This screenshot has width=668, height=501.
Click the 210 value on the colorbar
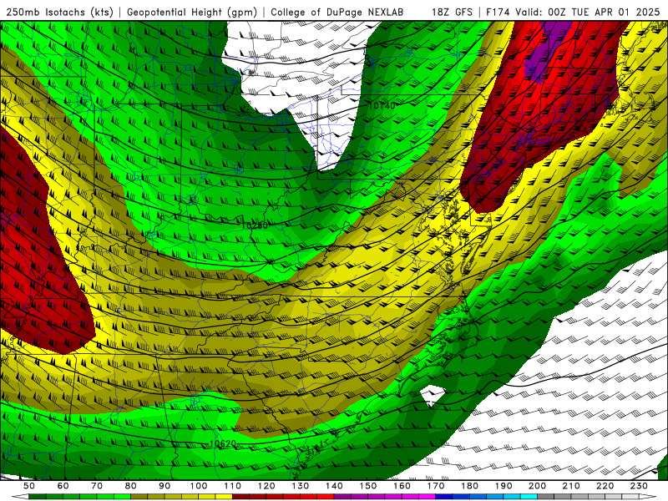[x=571, y=486]
